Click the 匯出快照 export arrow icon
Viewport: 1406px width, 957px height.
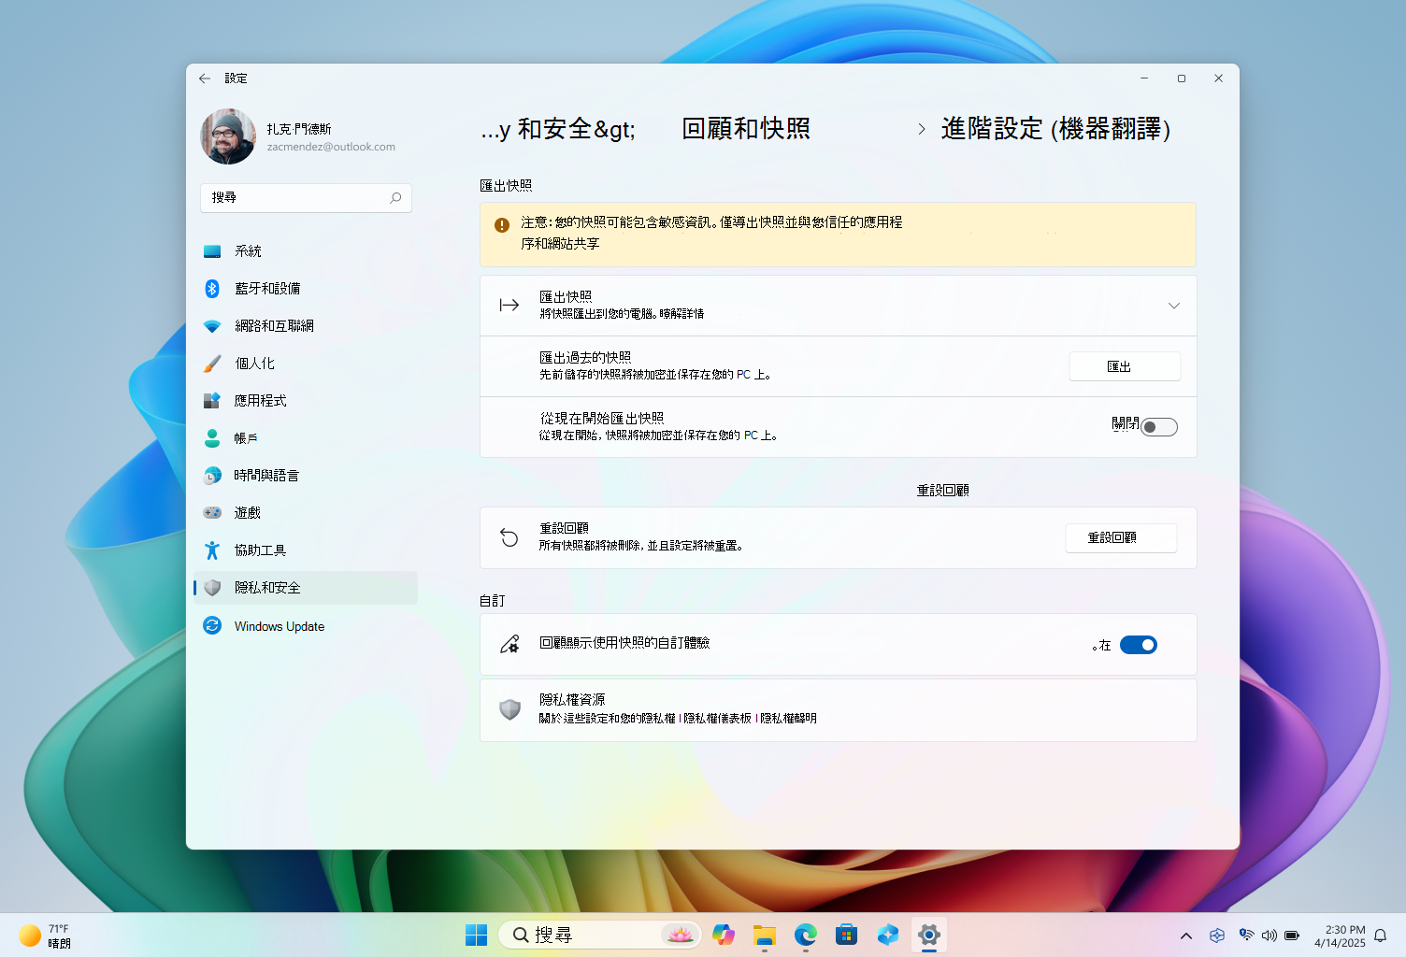509,305
